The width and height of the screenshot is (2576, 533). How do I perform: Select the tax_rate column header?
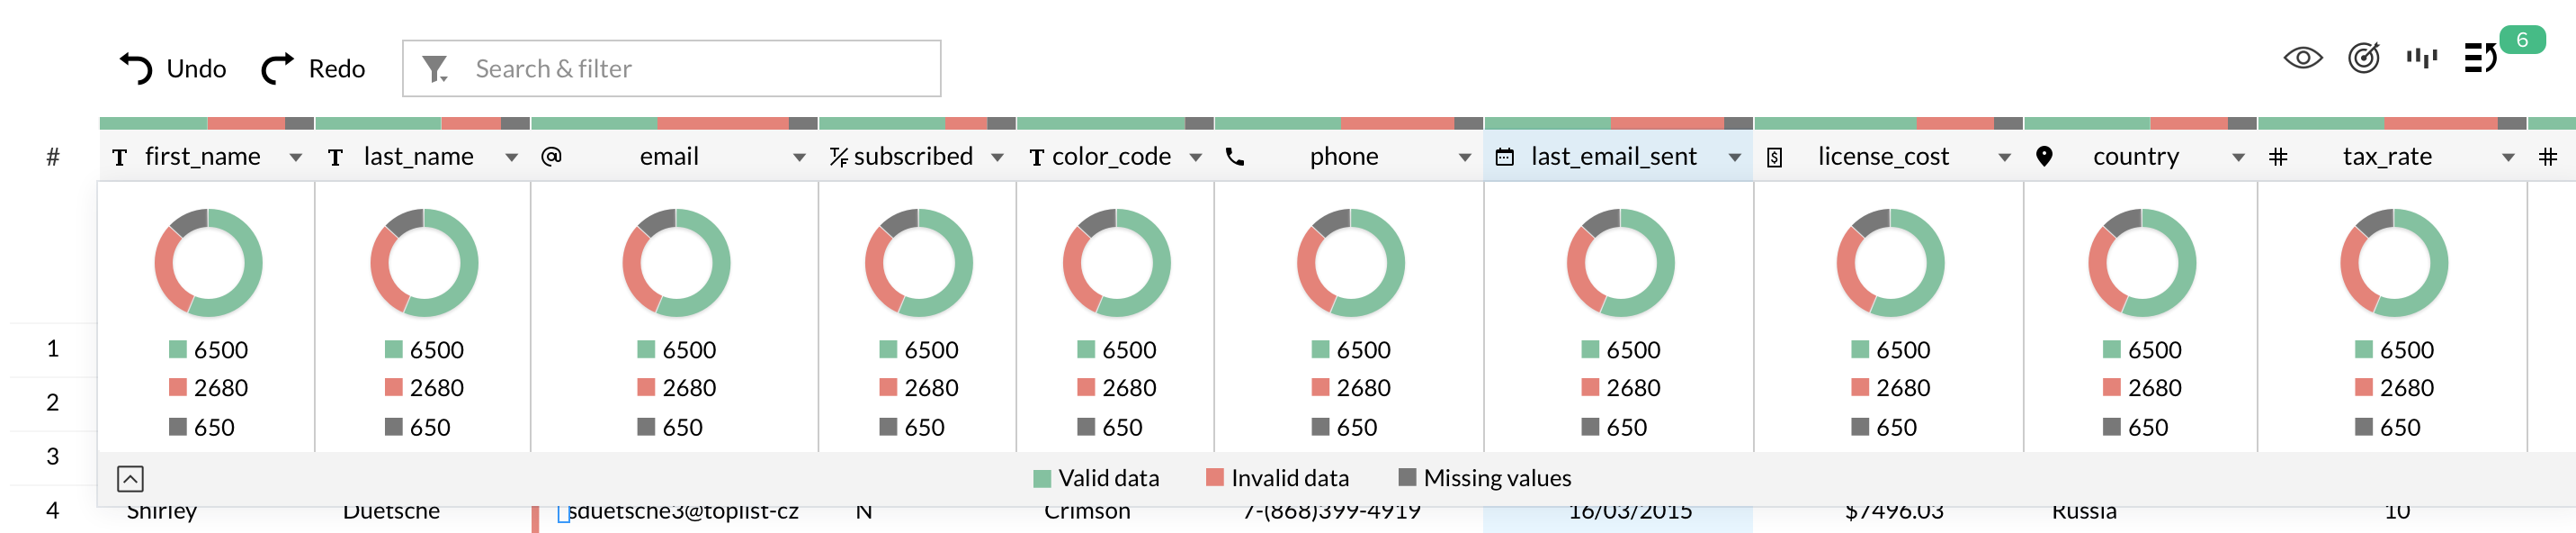tap(2386, 158)
